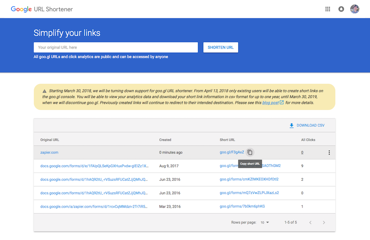This screenshot has height=240, width=370.
Task: Open the zapier.com original URL link
Action: pos(49,153)
